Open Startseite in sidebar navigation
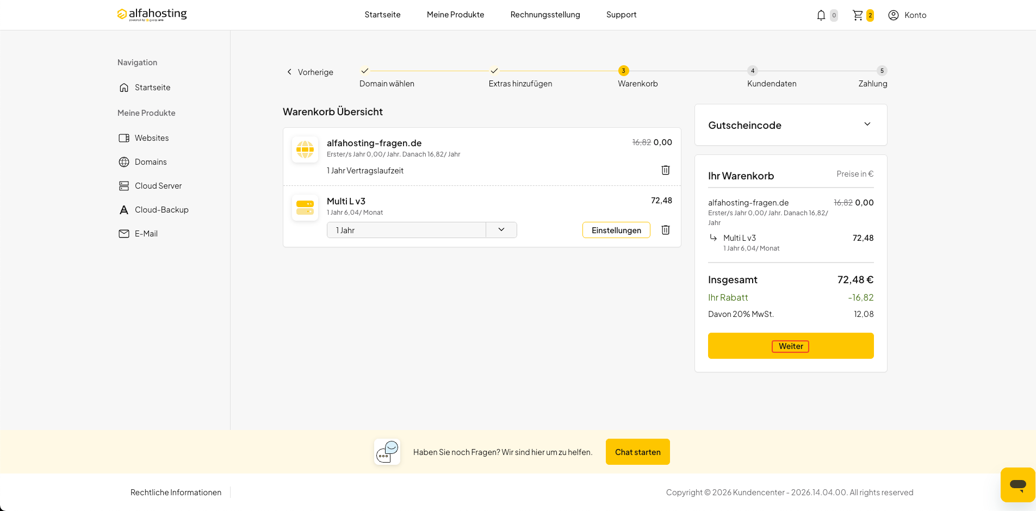This screenshot has height=511, width=1036. tap(152, 88)
